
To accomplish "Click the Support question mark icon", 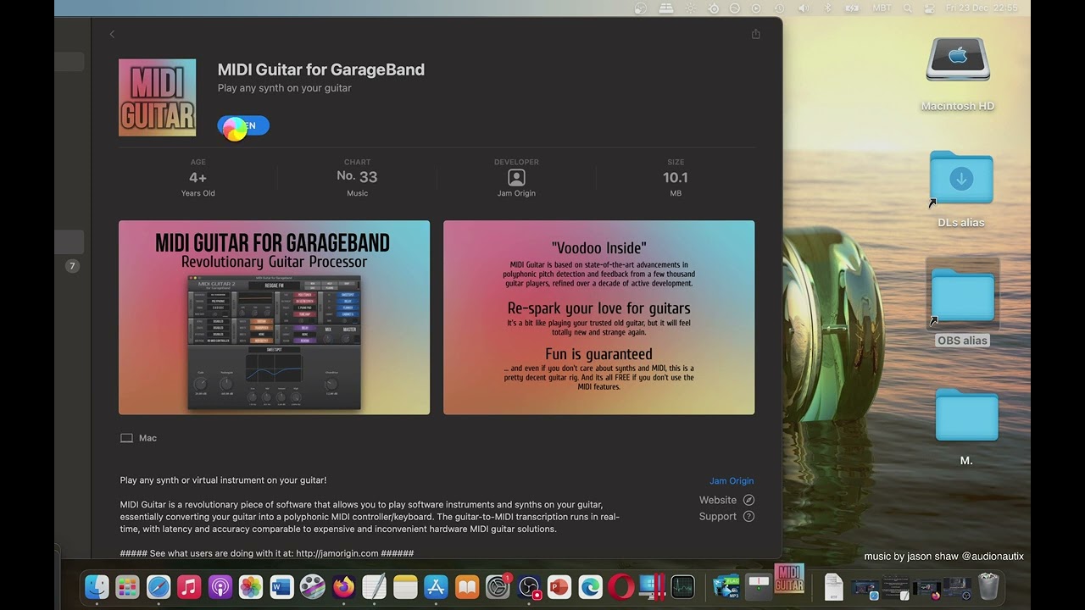I will tap(748, 516).
